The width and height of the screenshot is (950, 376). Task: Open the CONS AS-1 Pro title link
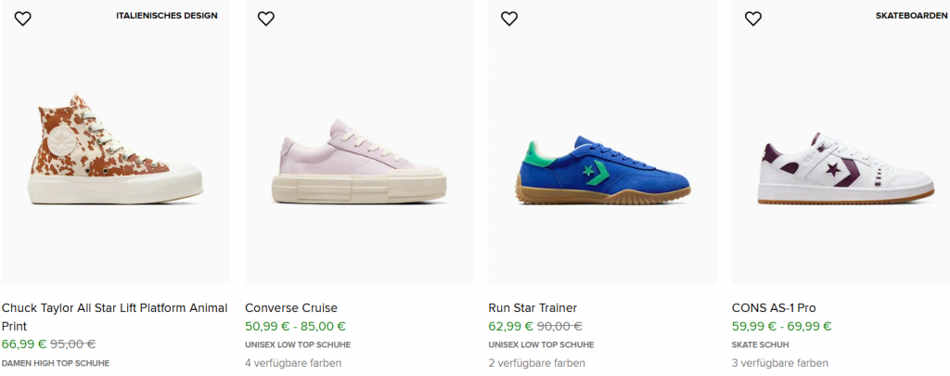pyautogui.click(x=774, y=308)
